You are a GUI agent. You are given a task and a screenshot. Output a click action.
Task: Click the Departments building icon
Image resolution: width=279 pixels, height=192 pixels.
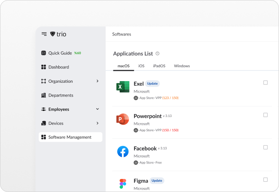point(44,95)
